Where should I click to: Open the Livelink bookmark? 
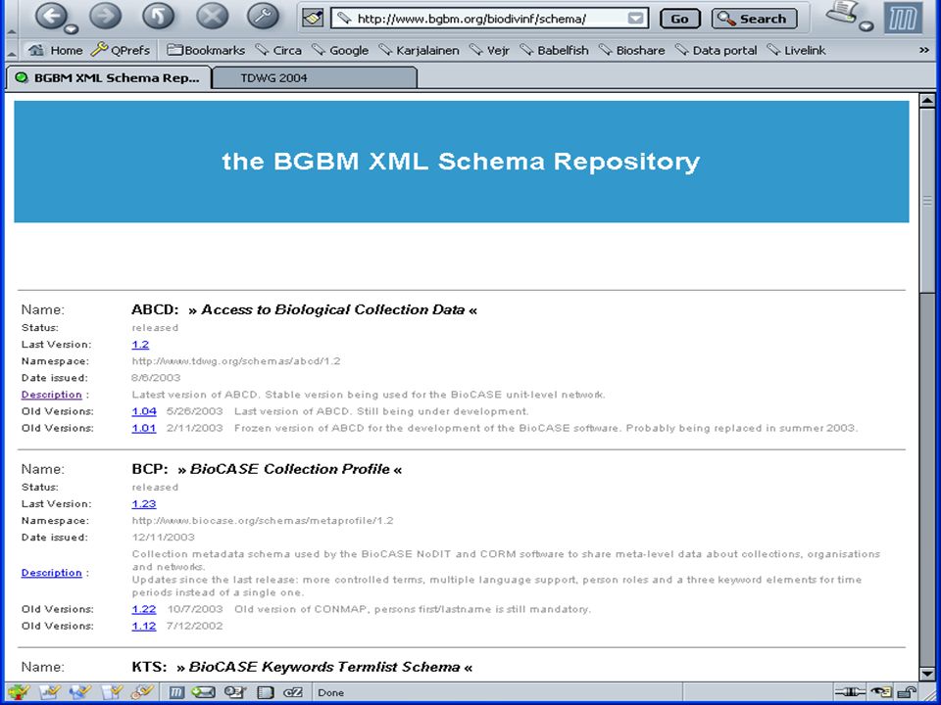(x=796, y=50)
